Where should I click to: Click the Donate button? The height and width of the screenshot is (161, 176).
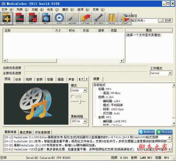pyautogui.click(x=165, y=132)
